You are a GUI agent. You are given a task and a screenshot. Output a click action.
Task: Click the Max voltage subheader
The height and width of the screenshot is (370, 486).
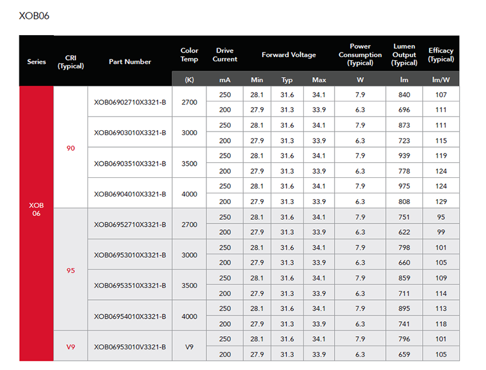click(x=319, y=80)
